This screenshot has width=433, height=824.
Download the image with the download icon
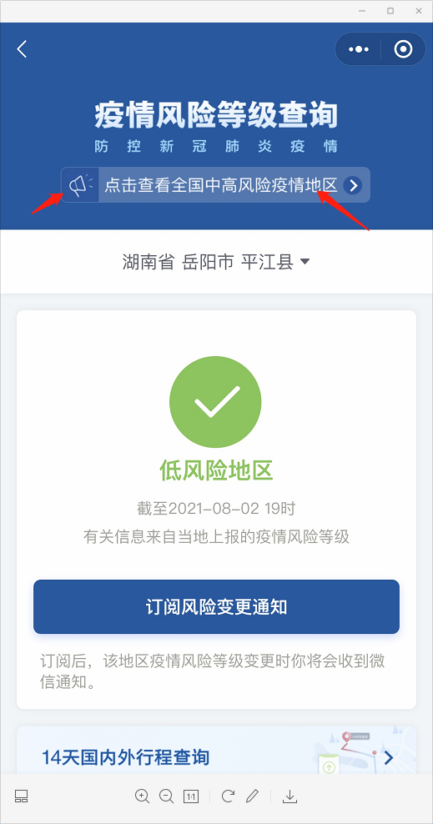pos(290,796)
